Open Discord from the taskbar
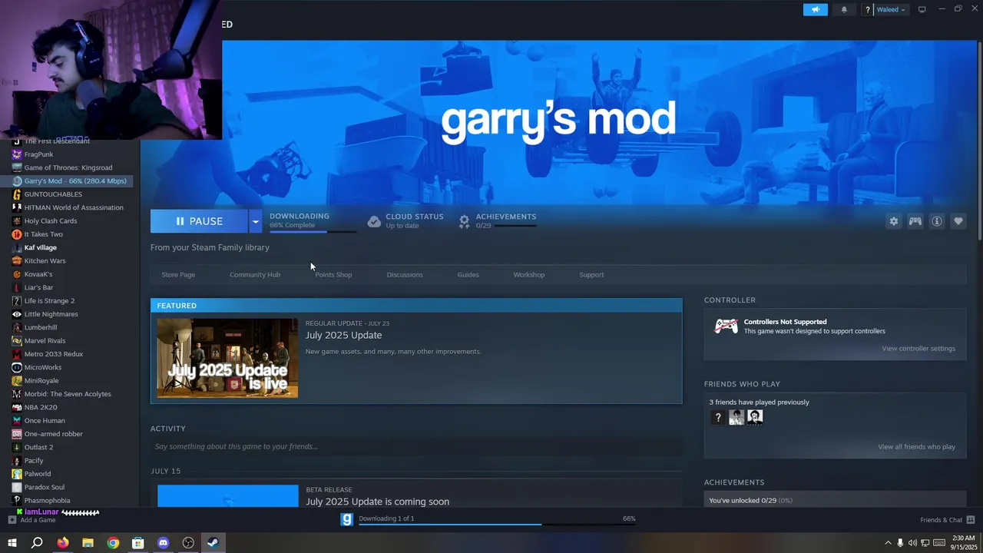This screenshot has width=983, height=553. coord(163,543)
